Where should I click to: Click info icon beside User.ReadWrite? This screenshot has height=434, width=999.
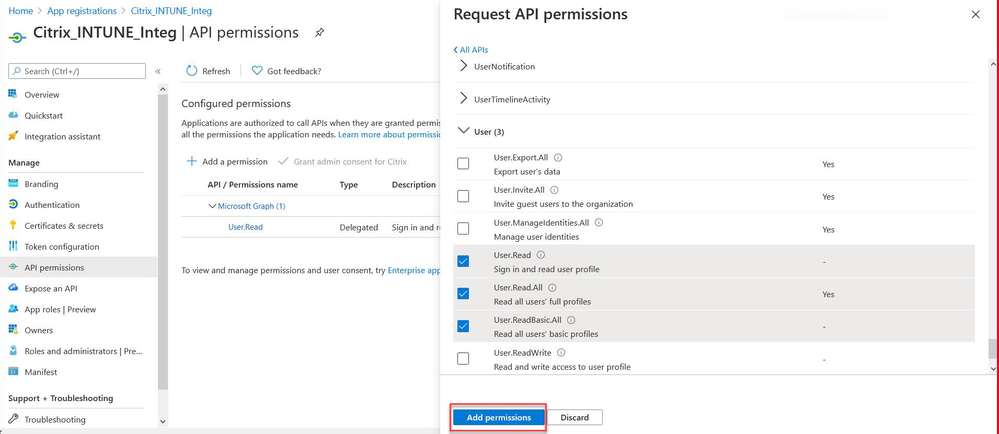pos(561,353)
